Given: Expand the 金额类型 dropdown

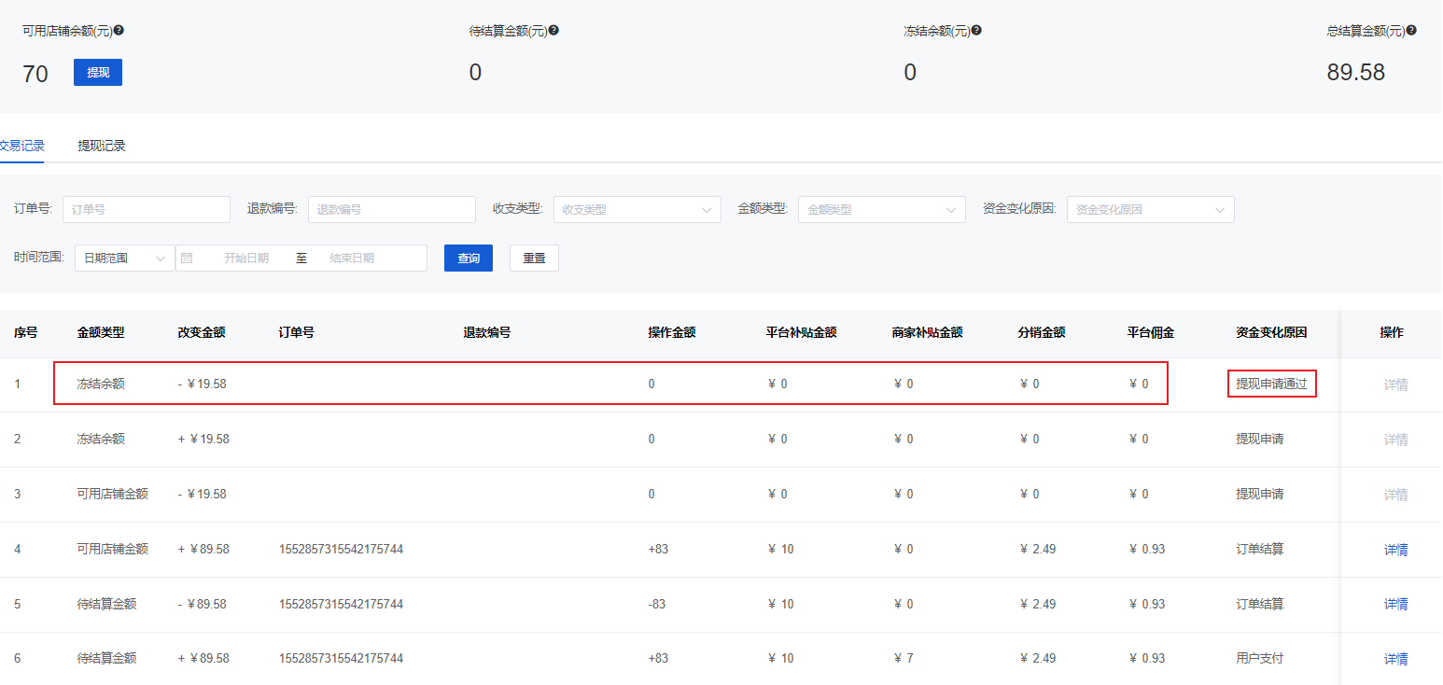Looking at the screenshot, I should click(881, 210).
